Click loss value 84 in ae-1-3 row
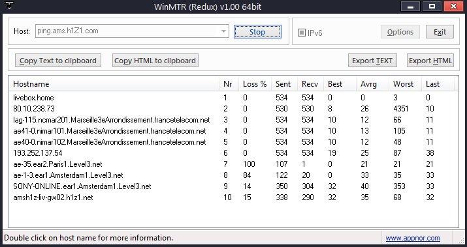This screenshot has height=247, width=467. pyautogui.click(x=247, y=175)
